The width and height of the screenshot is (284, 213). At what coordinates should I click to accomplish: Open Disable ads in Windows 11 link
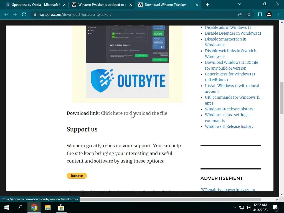(x=228, y=27)
